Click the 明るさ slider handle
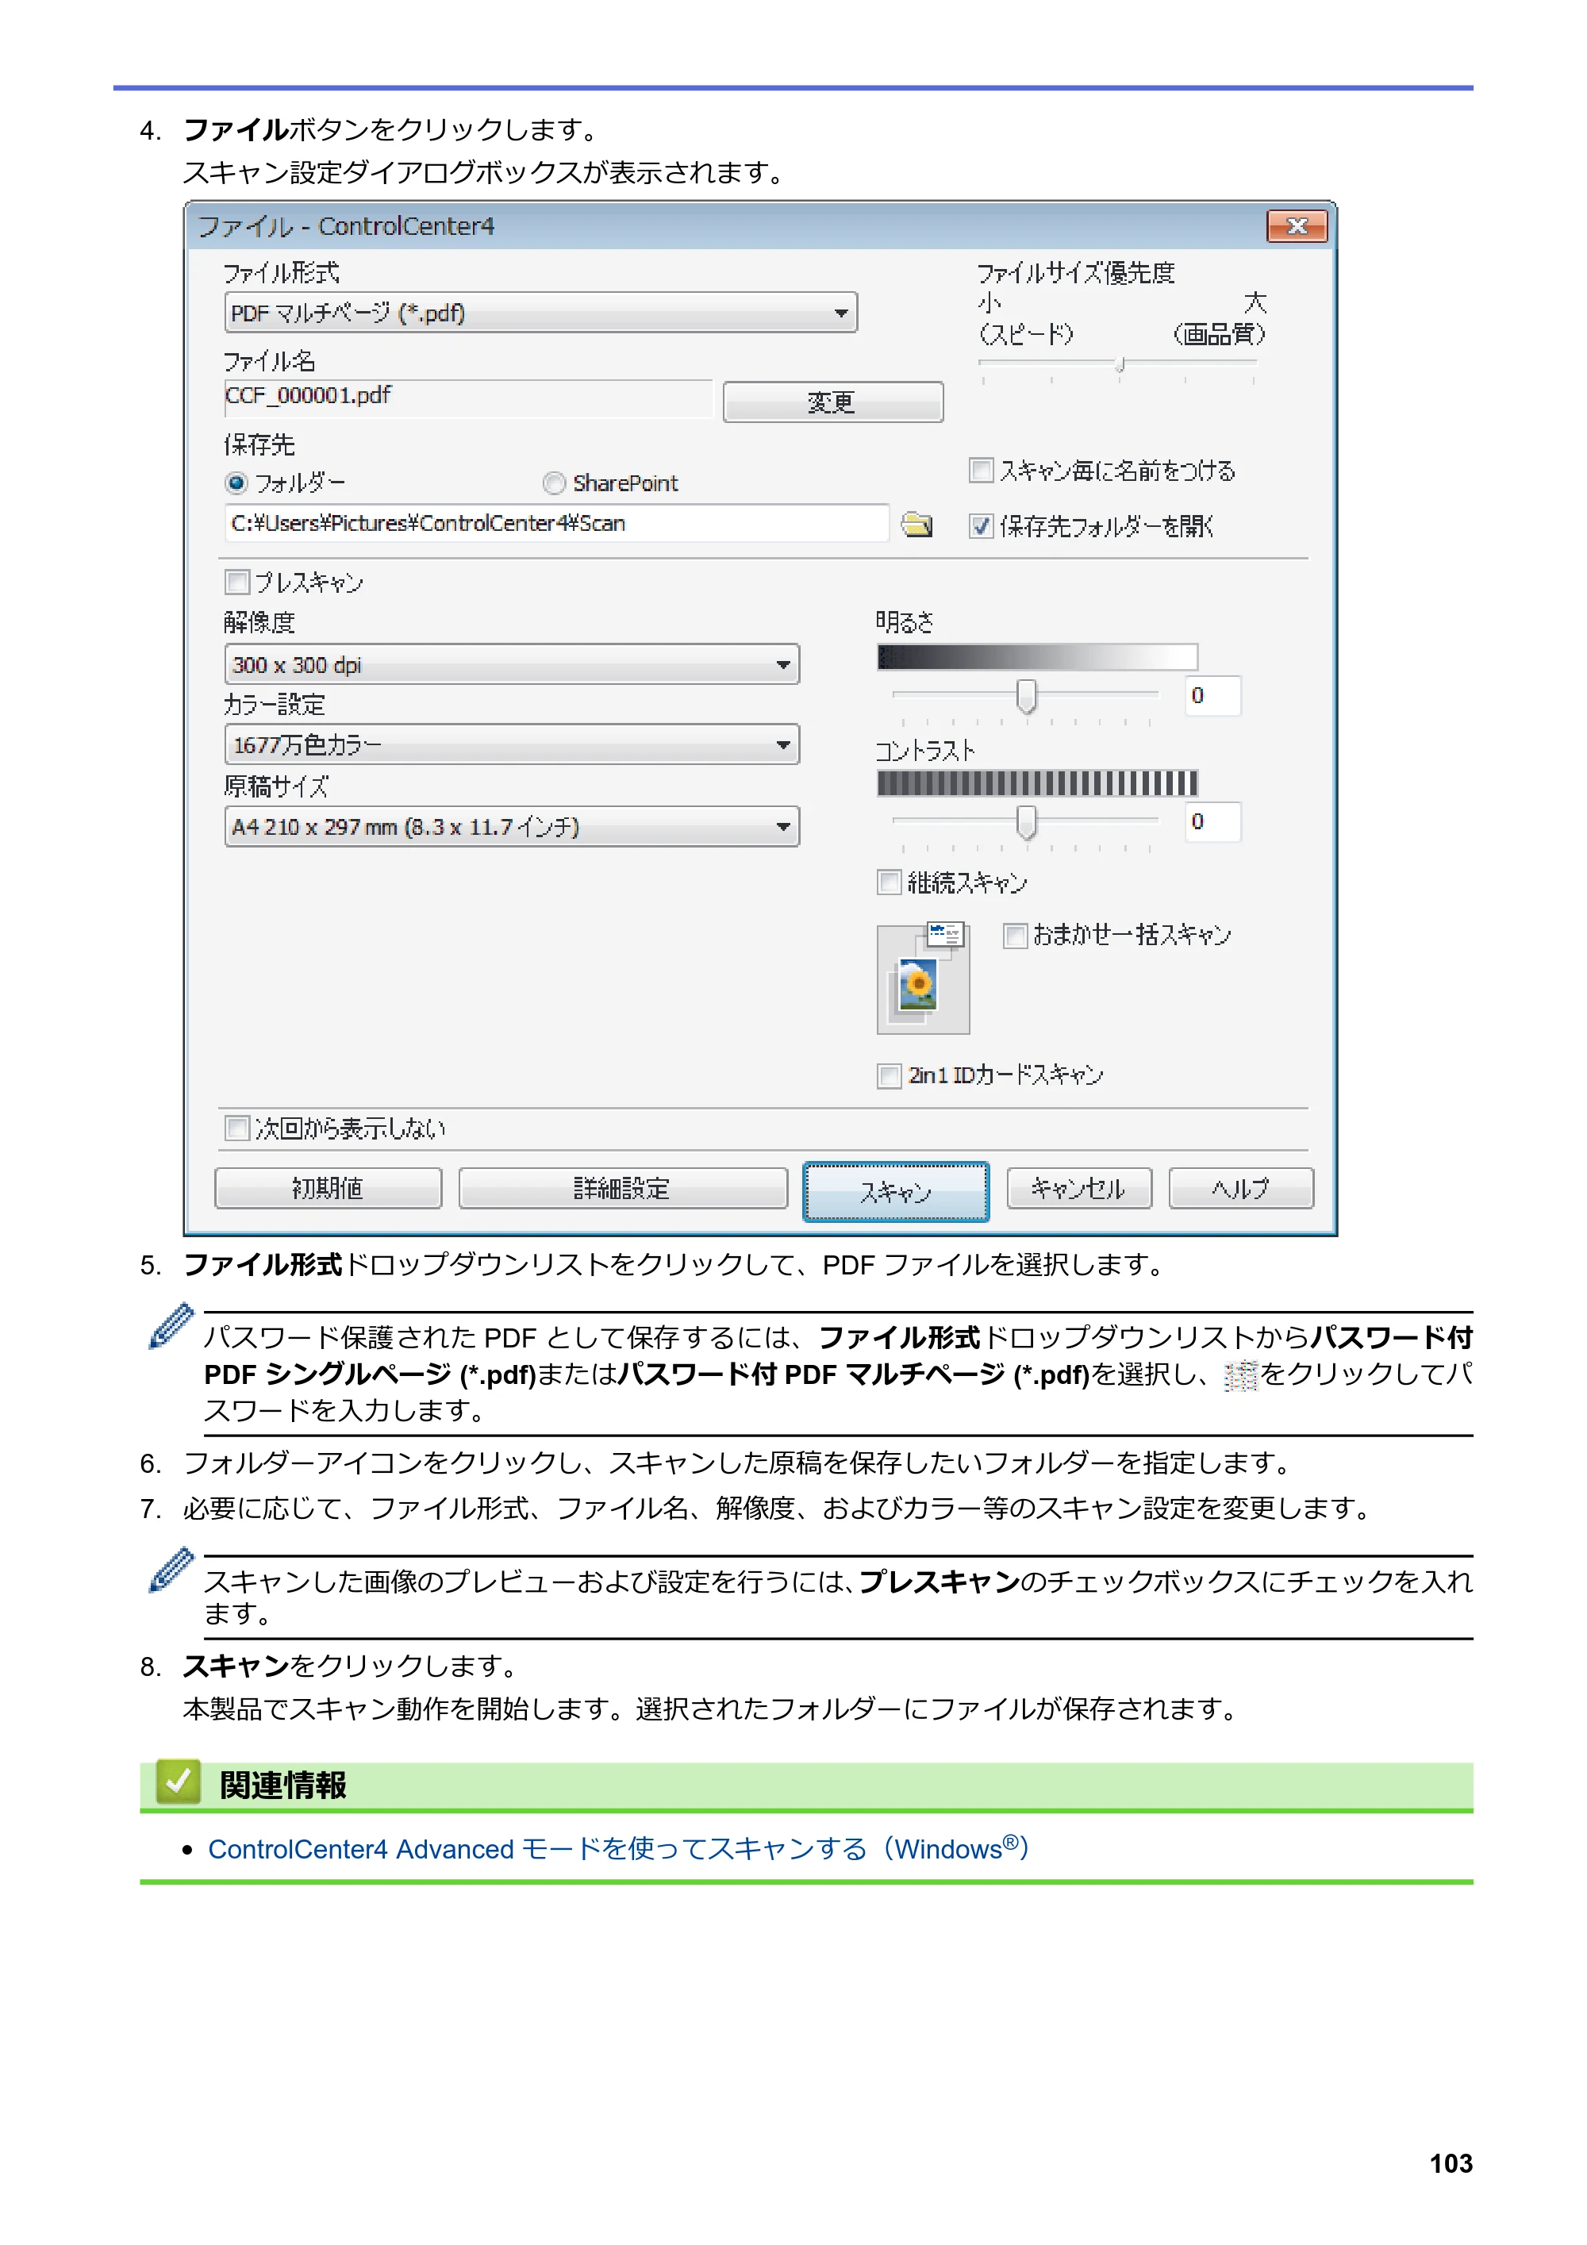1587x2245 pixels. click(1026, 696)
